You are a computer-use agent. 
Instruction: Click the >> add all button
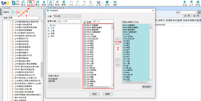pos(117,44)
